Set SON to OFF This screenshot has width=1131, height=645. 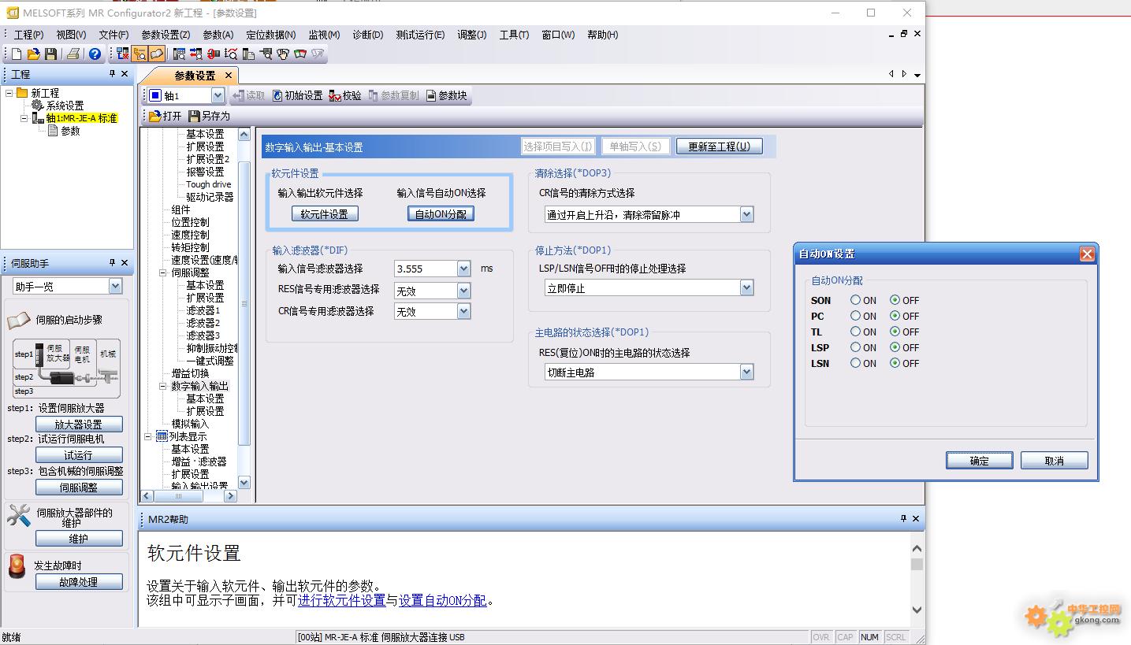pos(895,300)
